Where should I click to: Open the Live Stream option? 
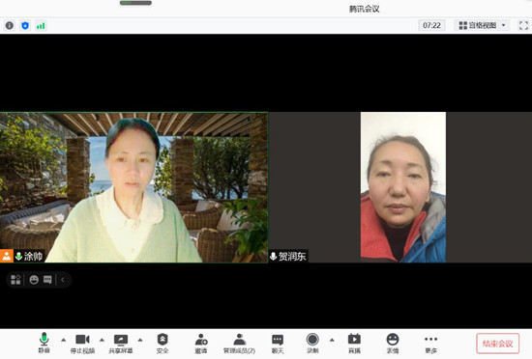pyautogui.click(x=354, y=344)
